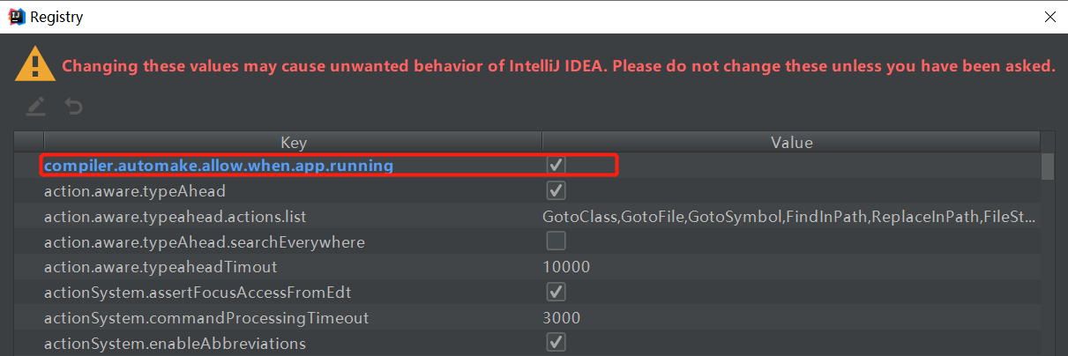The width and height of the screenshot is (1068, 356).
Task: Close the Registry dialog window
Action: coord(1049,16)
